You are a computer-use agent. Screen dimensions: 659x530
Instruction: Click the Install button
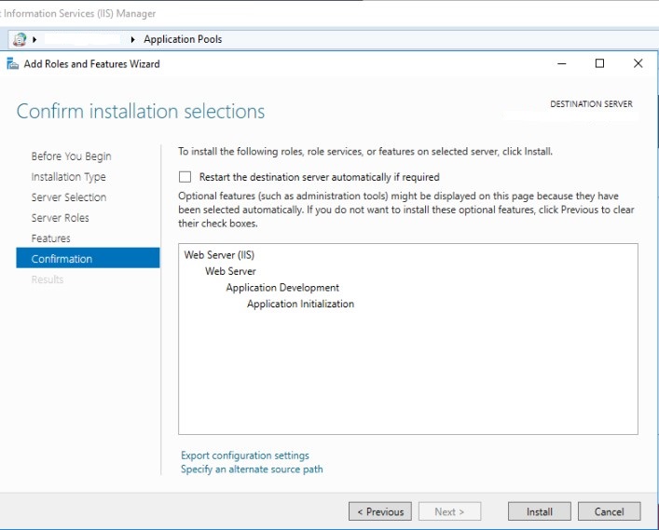pos(539,511)
